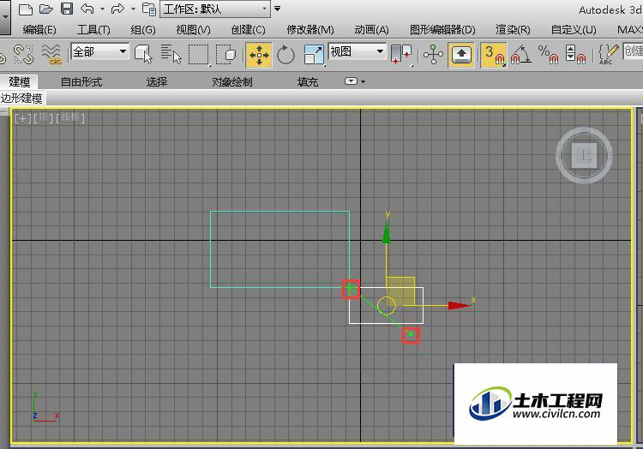
Task: Activate the Select and Scale tool
Action: [314, 55]
